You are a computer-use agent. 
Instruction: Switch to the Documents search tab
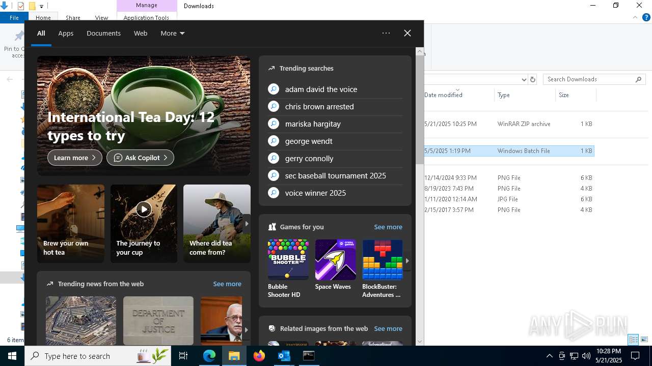coord(103,33)
